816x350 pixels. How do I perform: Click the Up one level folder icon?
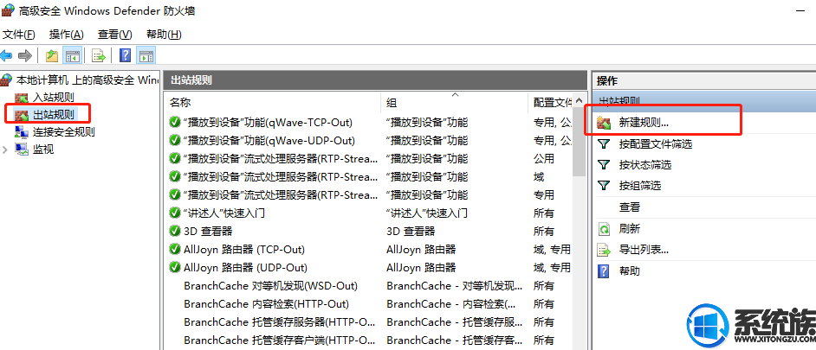point(51,55)
